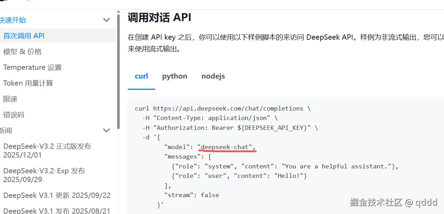This screenshot has height=214, width=444.
Task: Select 限速 in the sidebar
Action: (x=10, y=99)
